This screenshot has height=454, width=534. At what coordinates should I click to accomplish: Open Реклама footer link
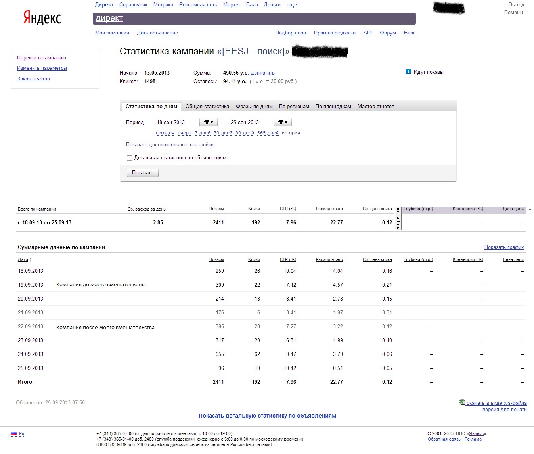click(473, 439)
